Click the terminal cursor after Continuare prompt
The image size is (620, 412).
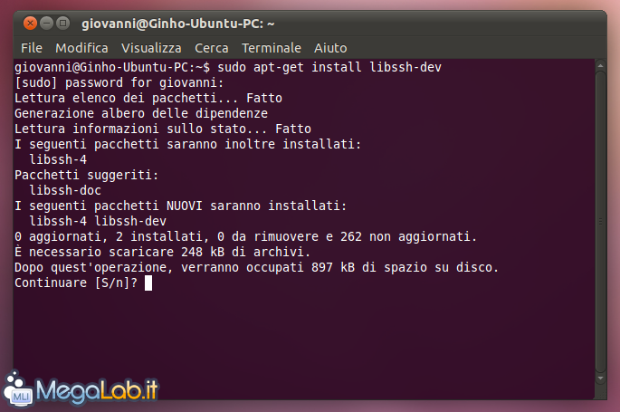(148, 283)
